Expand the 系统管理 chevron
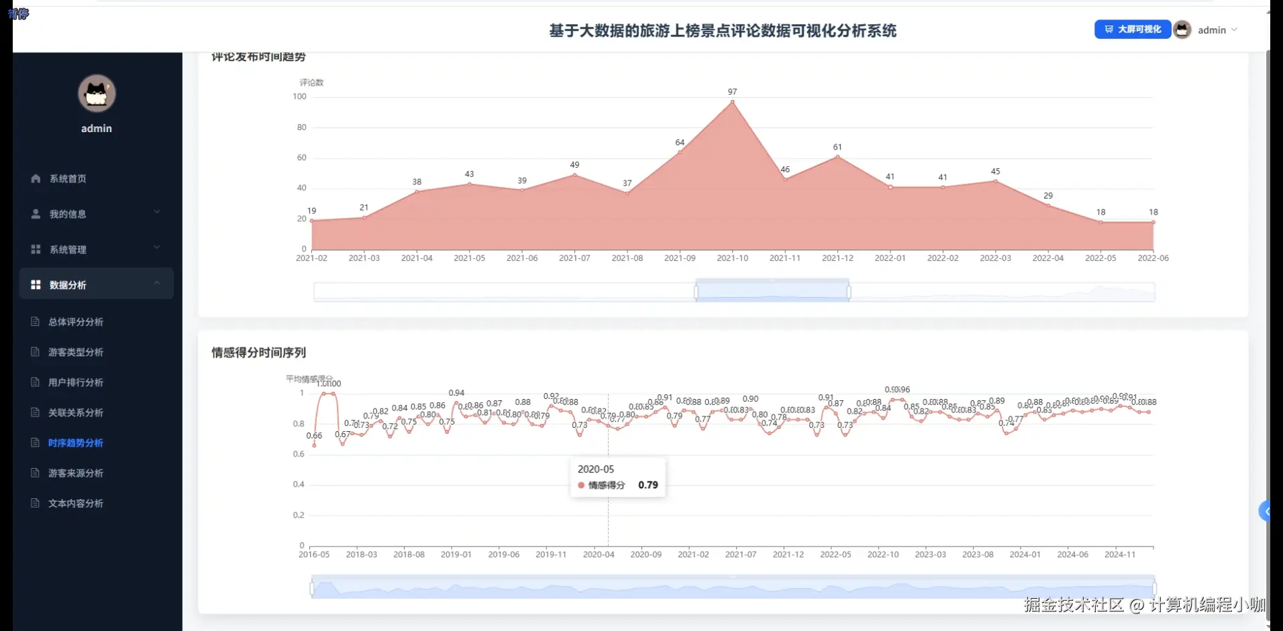The height and width of the screenshot is (631, 1283). point(157,247)
